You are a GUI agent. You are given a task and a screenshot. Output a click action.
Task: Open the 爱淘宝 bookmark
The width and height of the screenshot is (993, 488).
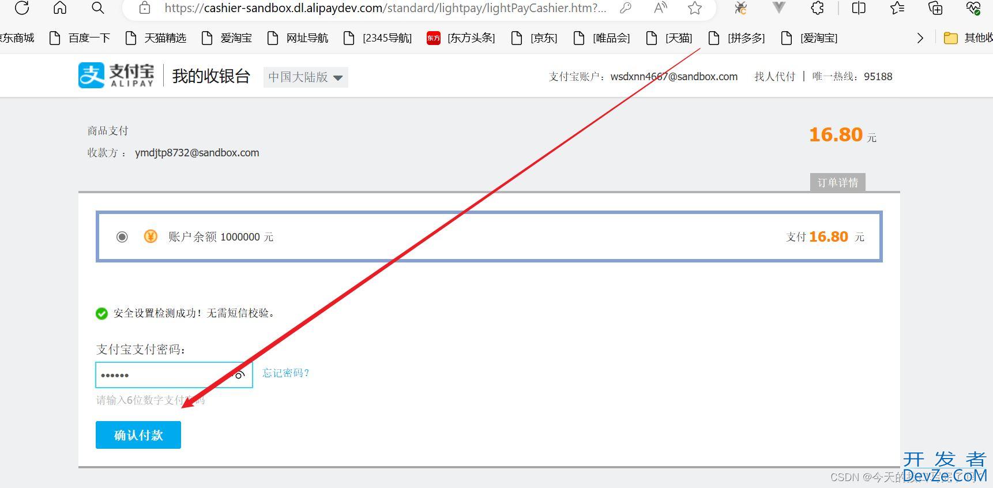pyautogui.click(x=227, y=38)
